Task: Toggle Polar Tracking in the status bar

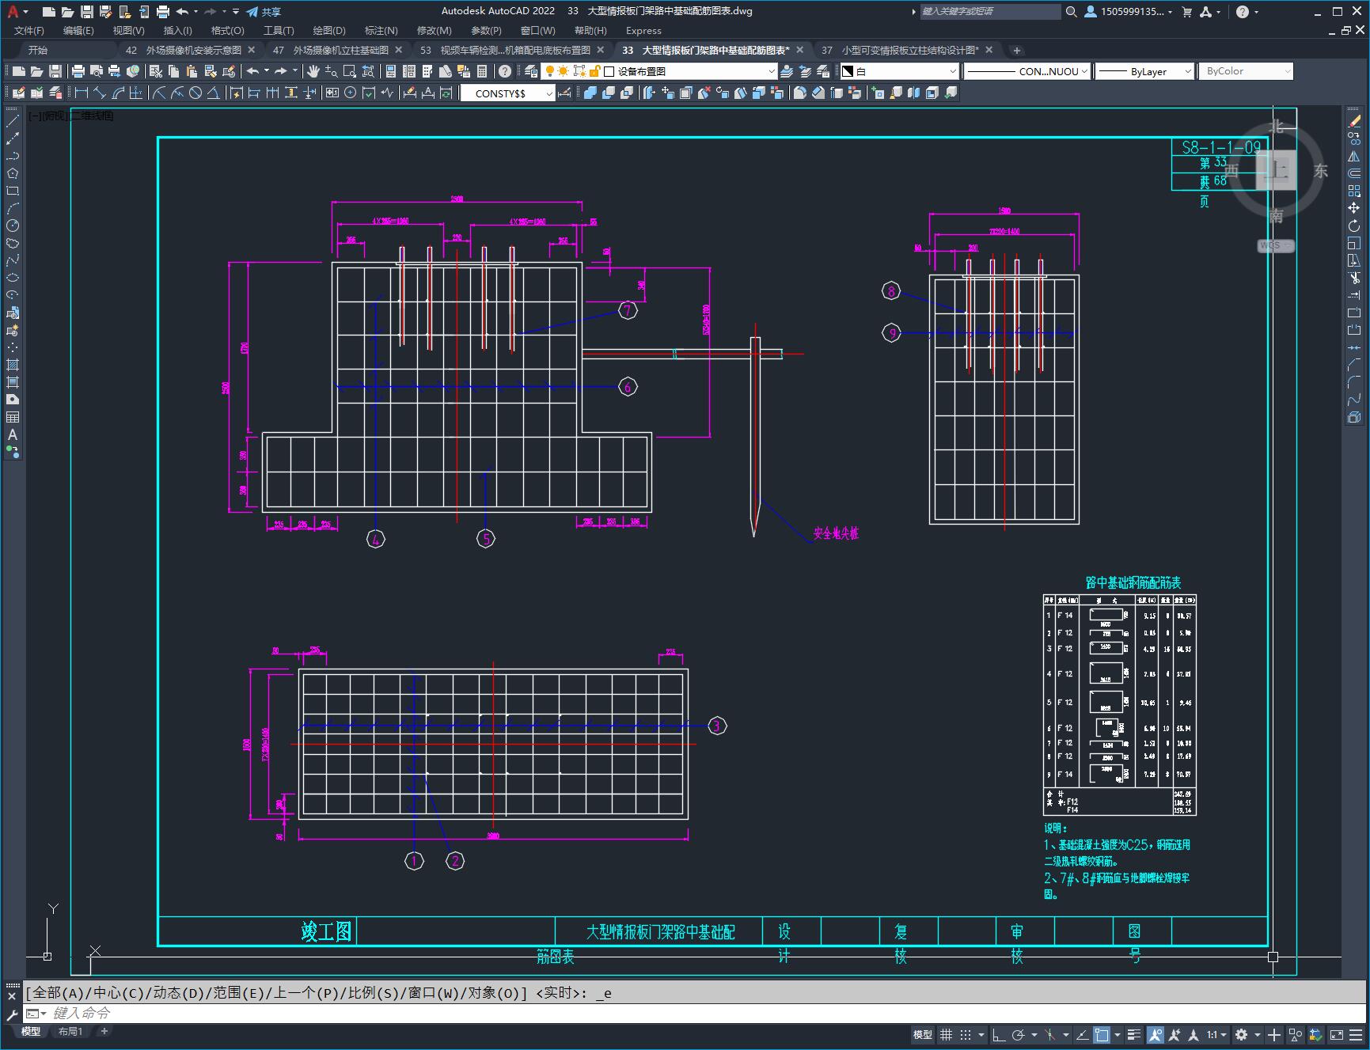Action: click(x=1019, y=1034)
